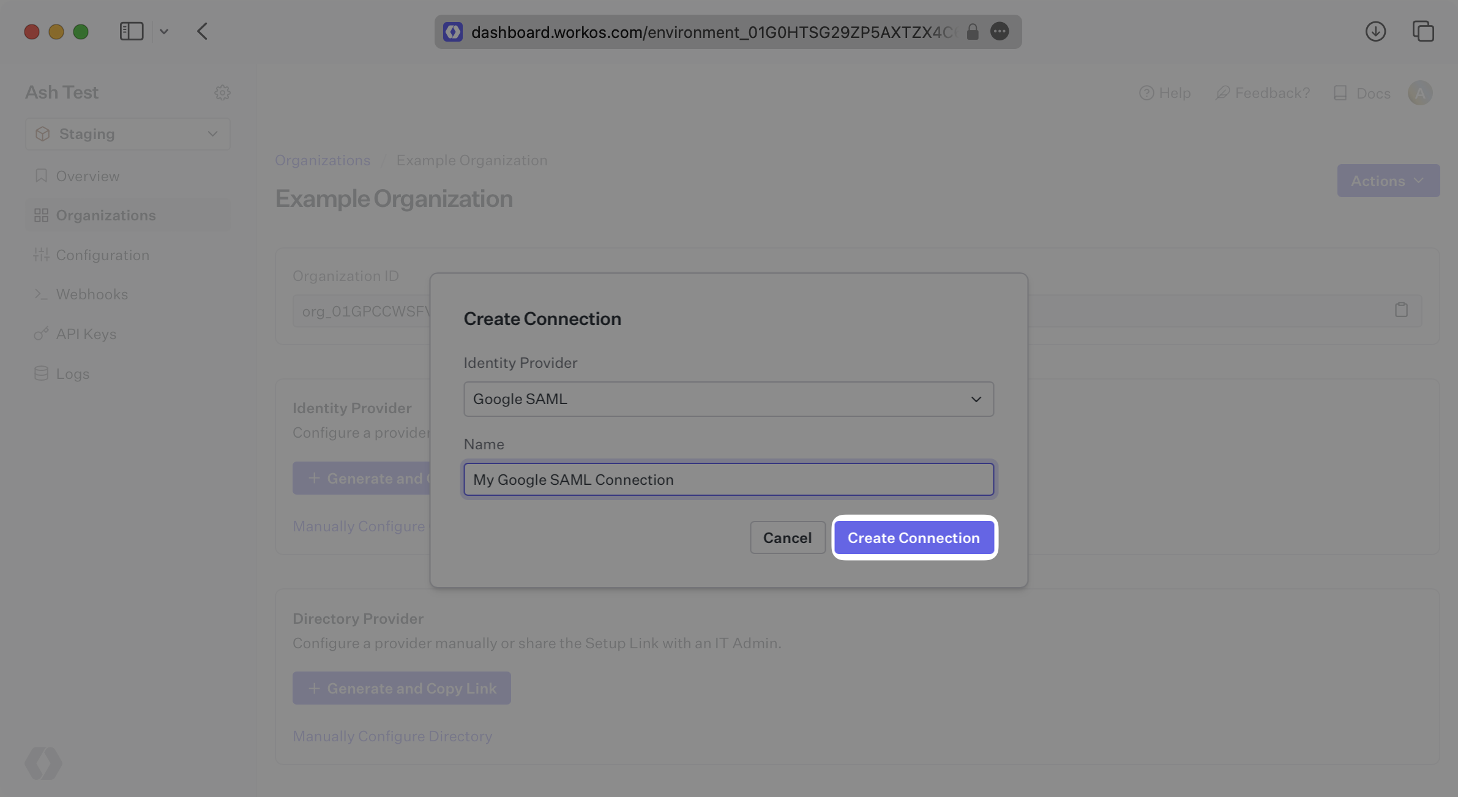The width and height of the screenshot is (1458, 797).
Task: Click the Organizations breadcrumb link
Action: click(x=323, y=160)
